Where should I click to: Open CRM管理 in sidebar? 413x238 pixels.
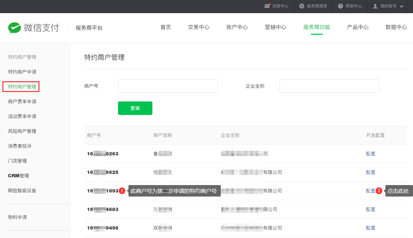point(18,176)
